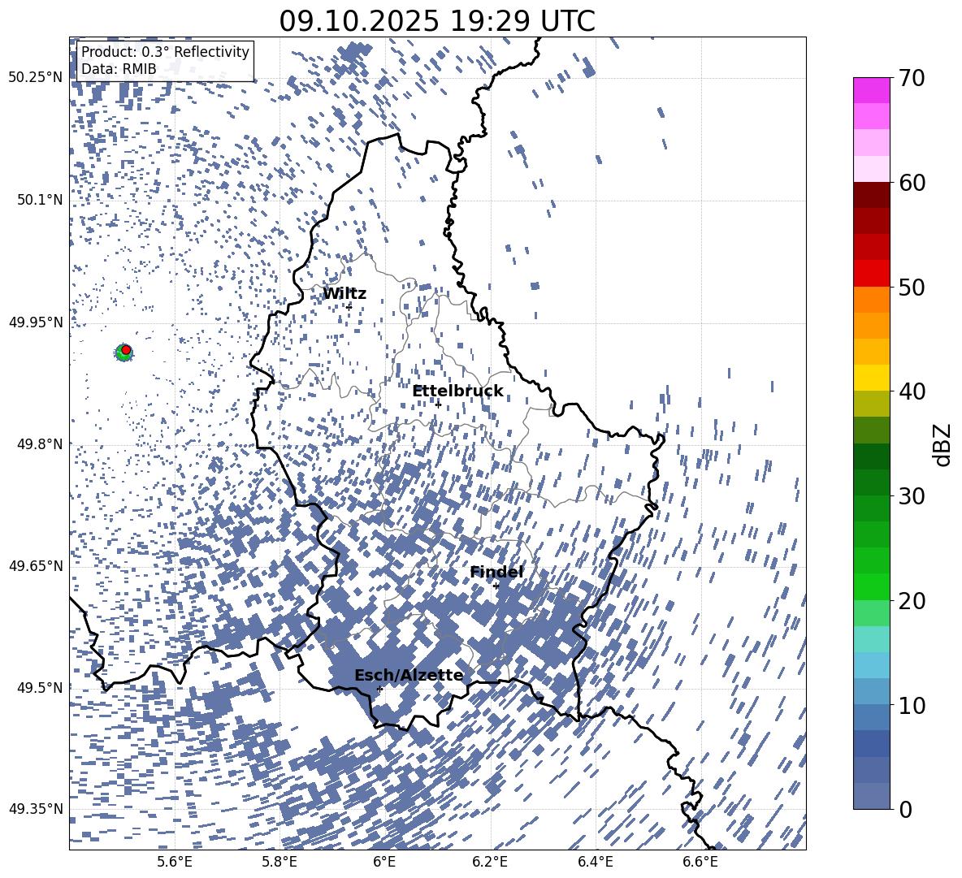The width and height of the screenshot is (962, 878).
Task: Click the 5.8°E longitude label
Action: 279,862
